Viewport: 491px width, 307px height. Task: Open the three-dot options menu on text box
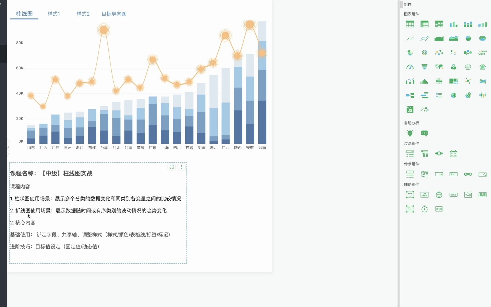point(182,167)
